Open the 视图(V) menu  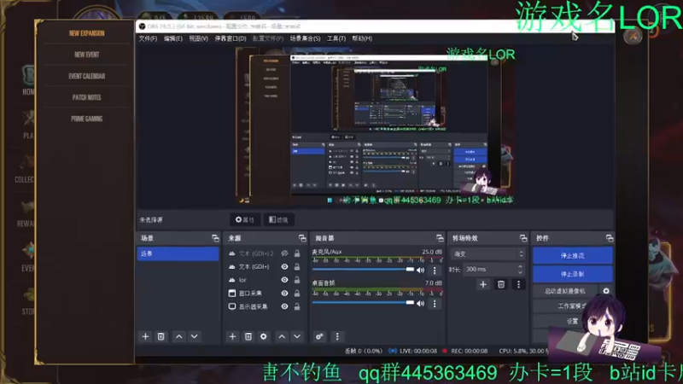(198, 38)
